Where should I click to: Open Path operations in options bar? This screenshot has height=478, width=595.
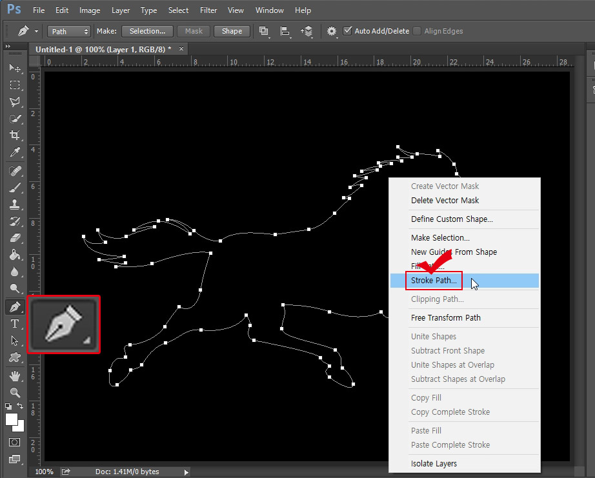point(264,31)
